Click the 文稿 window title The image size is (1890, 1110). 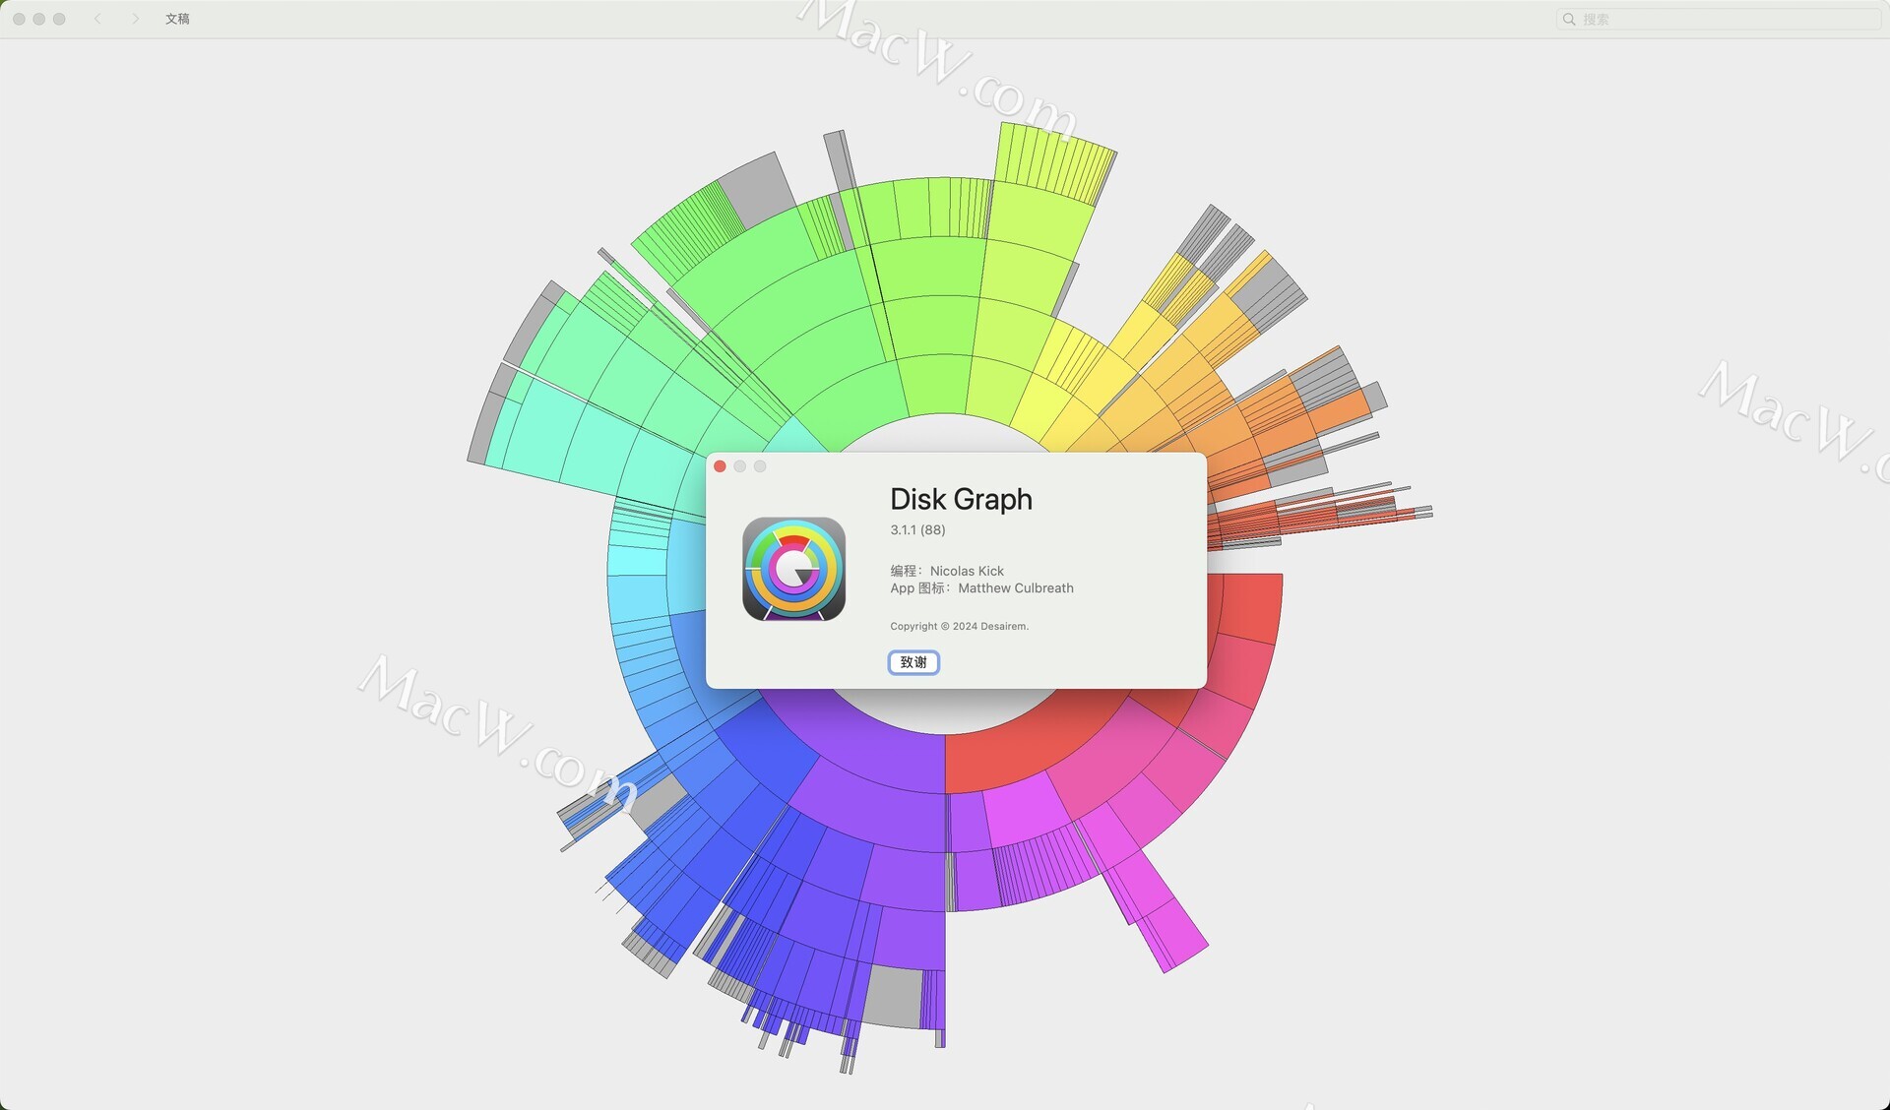click(x=177, y=19)
